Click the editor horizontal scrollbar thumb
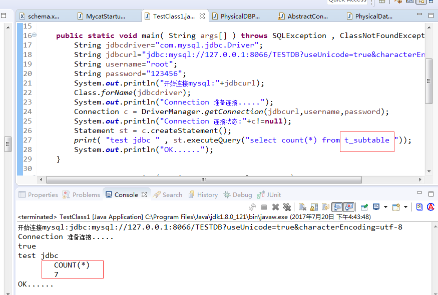Screen dimensions: 438x295 point(204,179)
